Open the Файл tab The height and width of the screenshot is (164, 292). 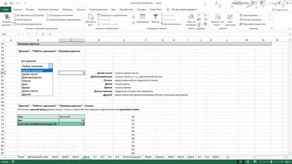[x=5, y=10]
